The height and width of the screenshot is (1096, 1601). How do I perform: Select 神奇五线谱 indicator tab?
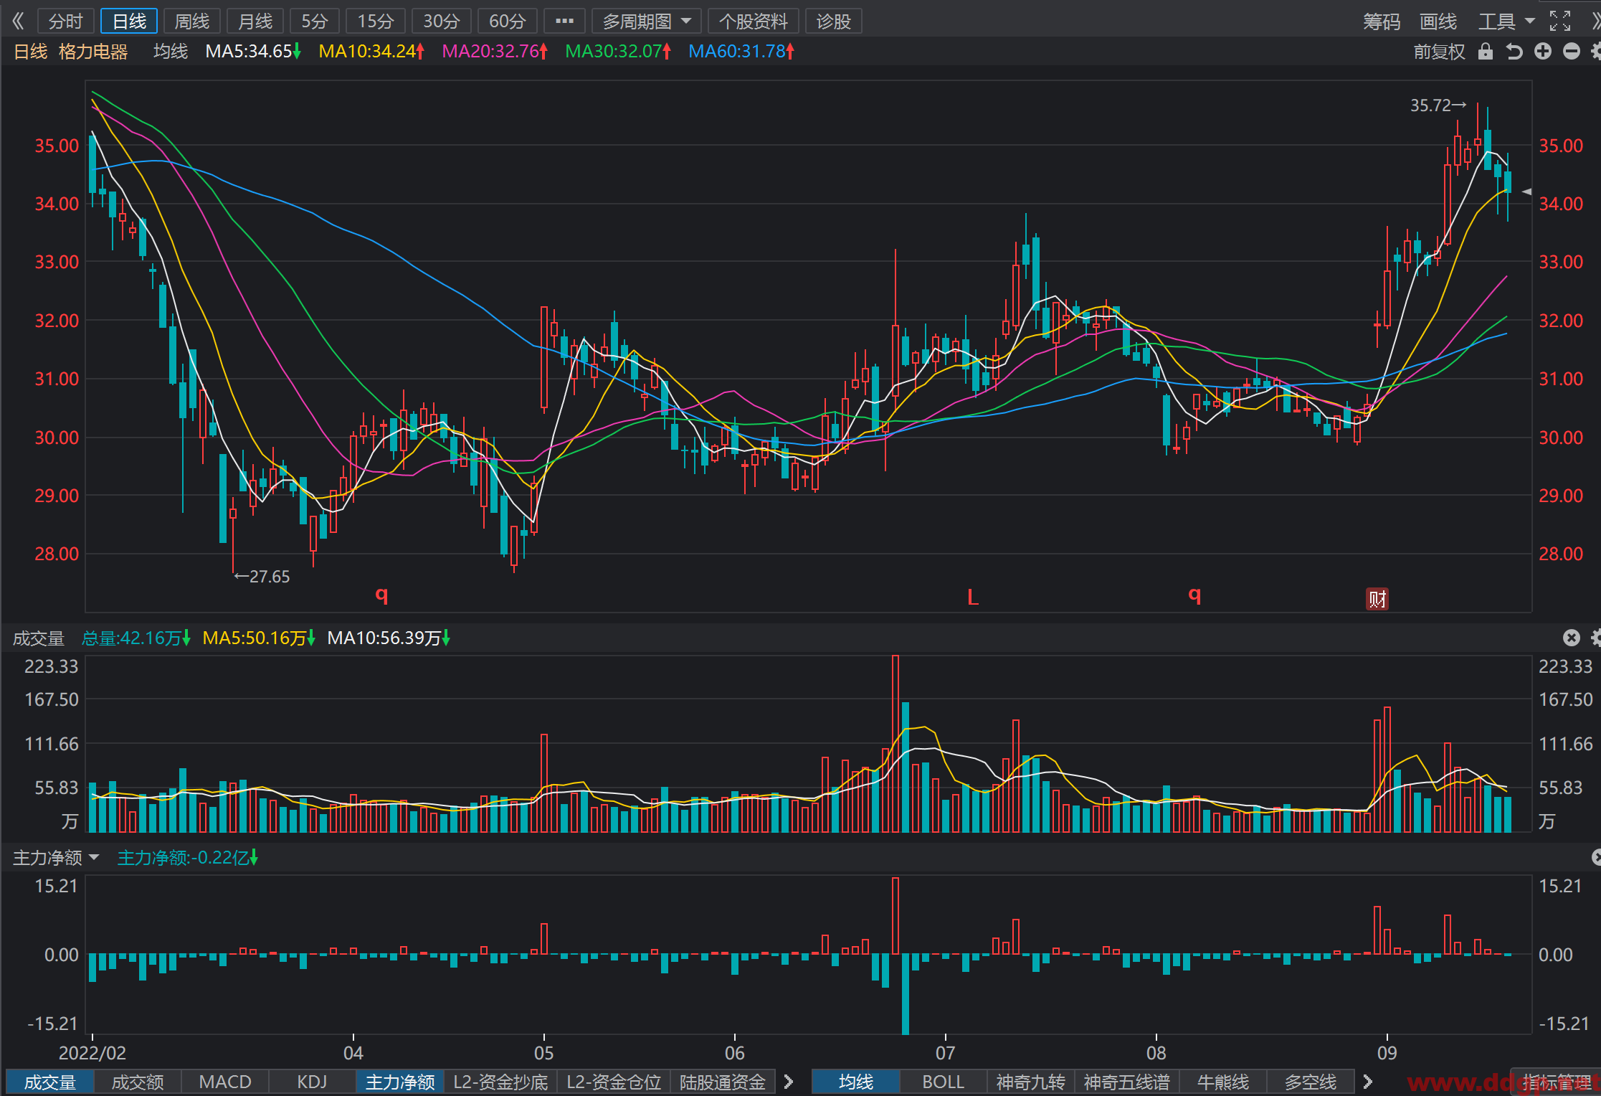[x=1126, y=1082]
